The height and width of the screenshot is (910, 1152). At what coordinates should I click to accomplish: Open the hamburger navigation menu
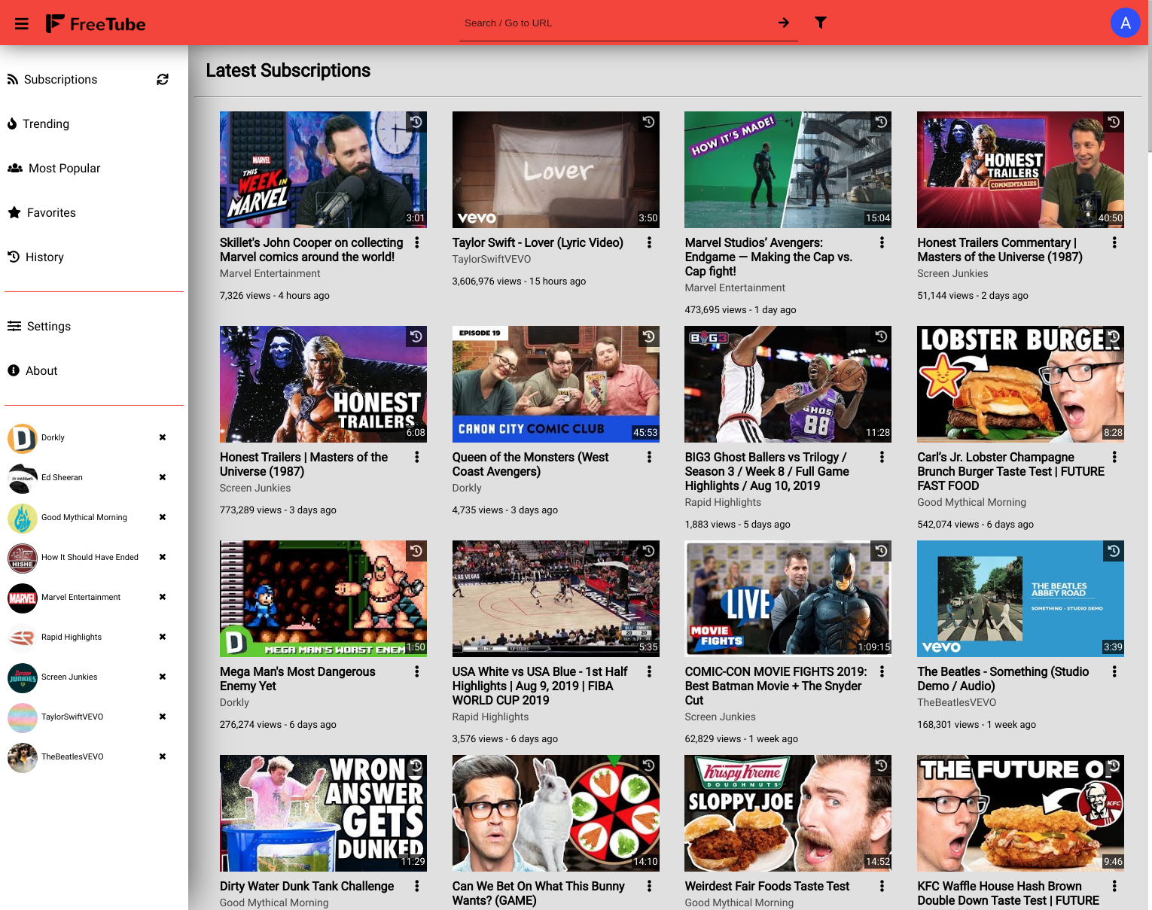pyautogui.click(x=21, y=23)
